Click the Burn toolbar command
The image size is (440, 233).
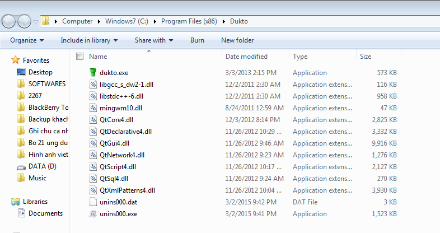coord(197,40)
